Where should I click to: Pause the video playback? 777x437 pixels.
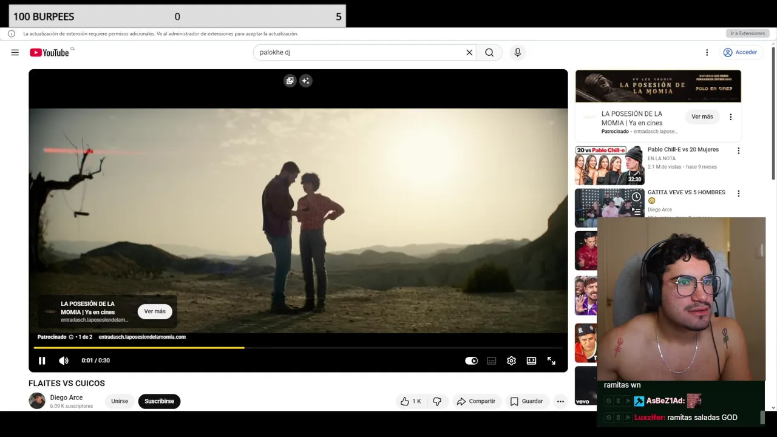(x=42, y=361)
